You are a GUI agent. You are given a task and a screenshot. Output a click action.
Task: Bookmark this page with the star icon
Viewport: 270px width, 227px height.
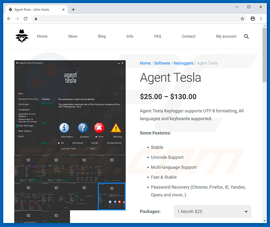[x=242, y=19]
